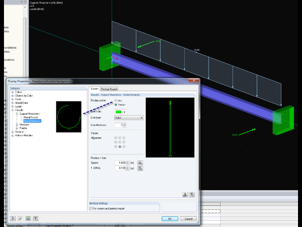
Task: Switch to the Screen tab
Action: pyautogui.click(x=95, y=89)
